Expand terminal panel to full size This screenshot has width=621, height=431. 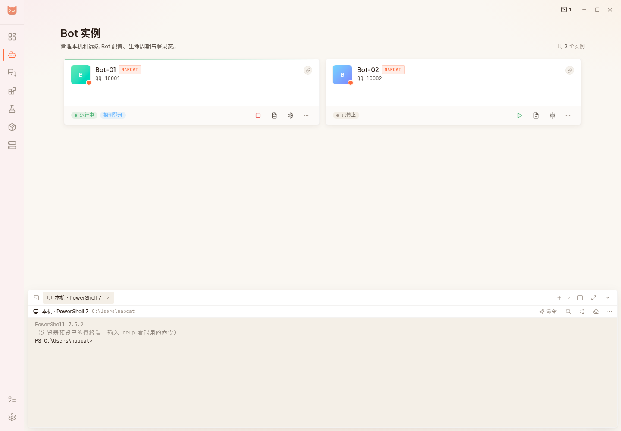[594, 298]
